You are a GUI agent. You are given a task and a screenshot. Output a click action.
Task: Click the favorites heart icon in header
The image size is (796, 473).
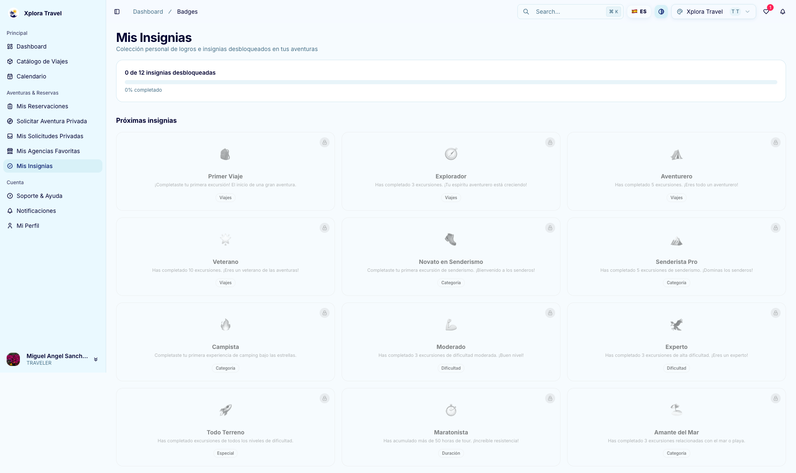(766, 12)
